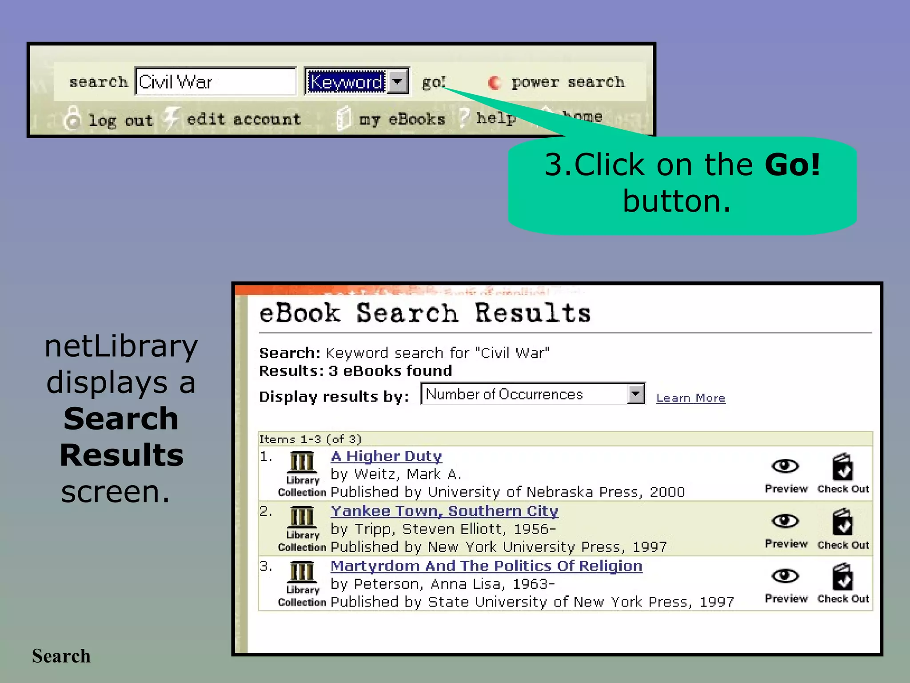Viewport: 910px width, 683px height.
Task: Click the search box containing Civil War
Action: coord(216,81)
